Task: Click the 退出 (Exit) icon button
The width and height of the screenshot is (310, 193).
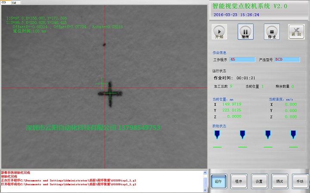Action: pyautogui.click(x=296, y=32)
